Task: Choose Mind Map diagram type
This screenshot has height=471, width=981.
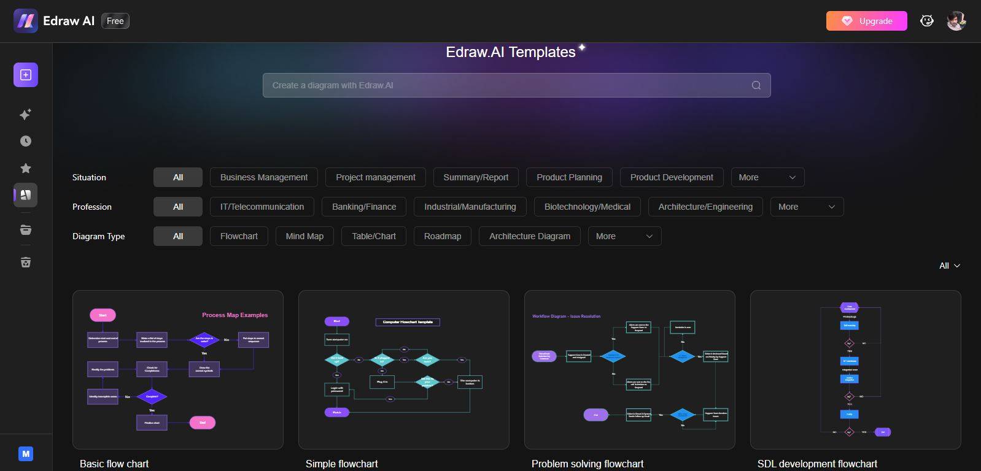Action: tap(304, 236)
